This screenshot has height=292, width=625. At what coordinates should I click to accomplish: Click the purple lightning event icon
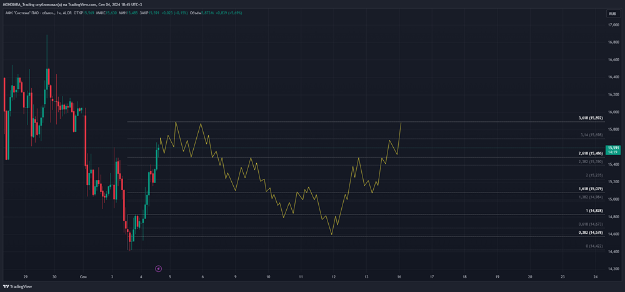pos(159,268)
